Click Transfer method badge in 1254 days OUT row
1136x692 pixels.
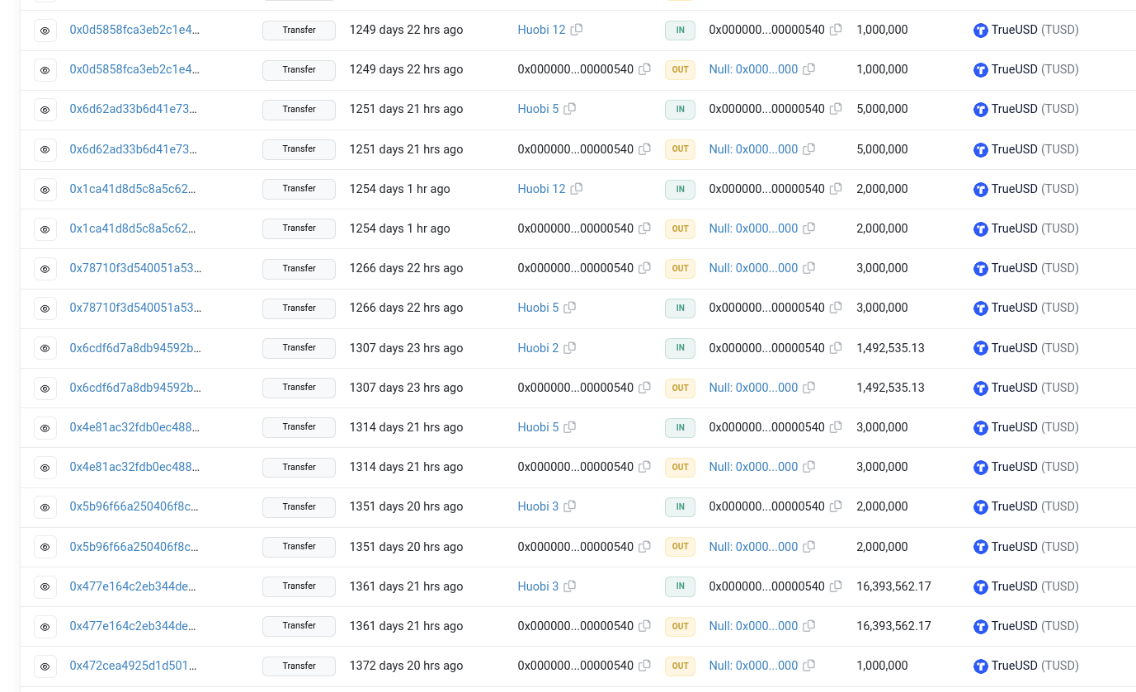click(299, 228)
